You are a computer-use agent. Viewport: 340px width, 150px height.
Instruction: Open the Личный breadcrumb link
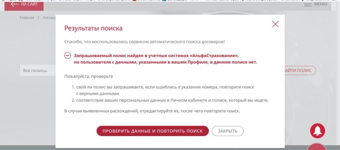pos(48,18)
